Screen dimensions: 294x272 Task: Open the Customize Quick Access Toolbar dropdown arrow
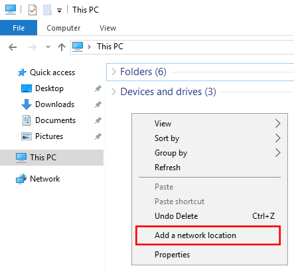[x=59, y=11]
